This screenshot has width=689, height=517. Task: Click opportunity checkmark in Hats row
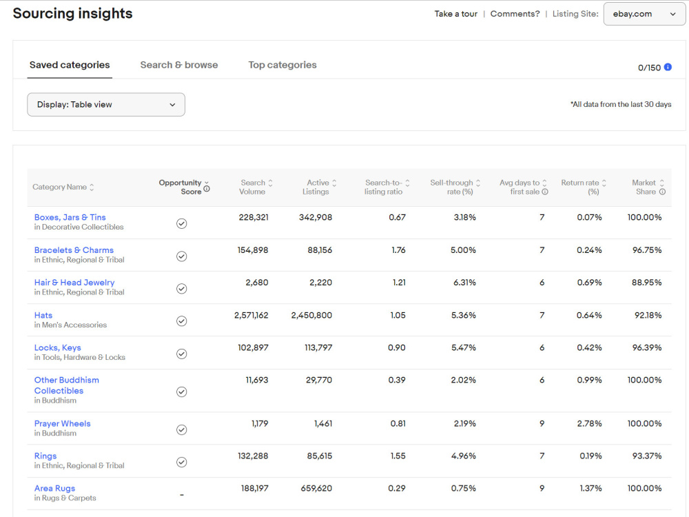tap(181, 321)
